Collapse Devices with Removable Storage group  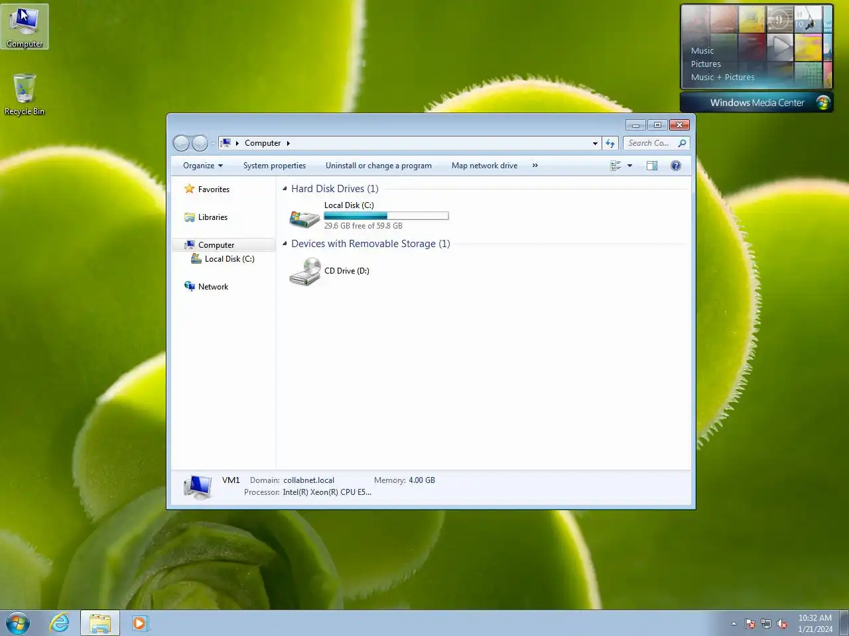coord(285,244)
